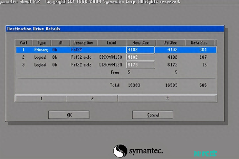Click the Free value 5 under New Size
Viewport: 239px width, 159px height.
[x=129, y=72]
